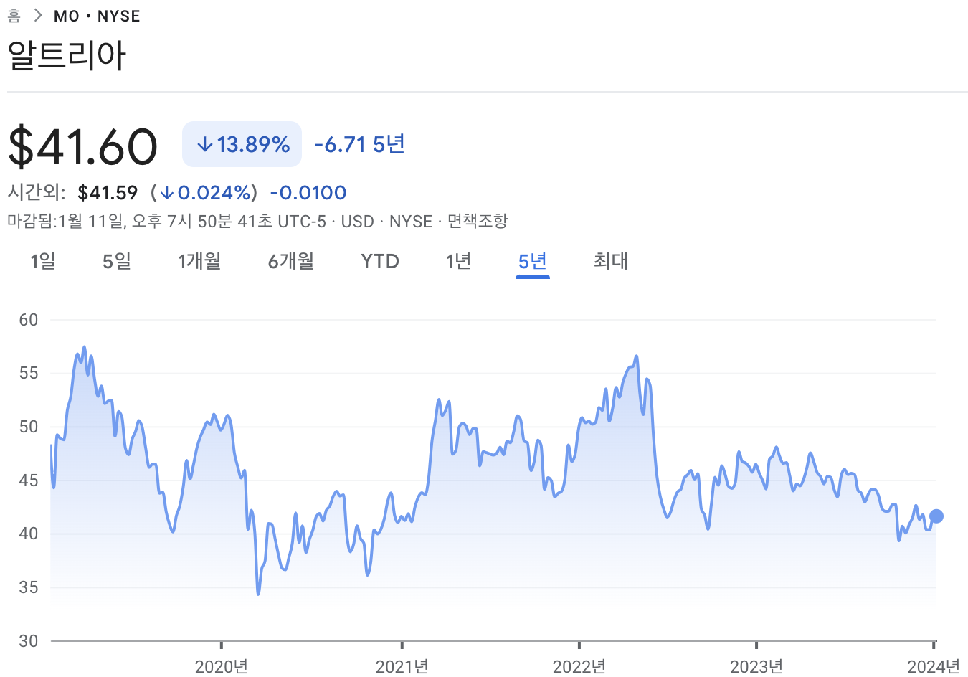Open the 1개월 price chart
The image size is (968, 677).
click(x=199, y=262)
